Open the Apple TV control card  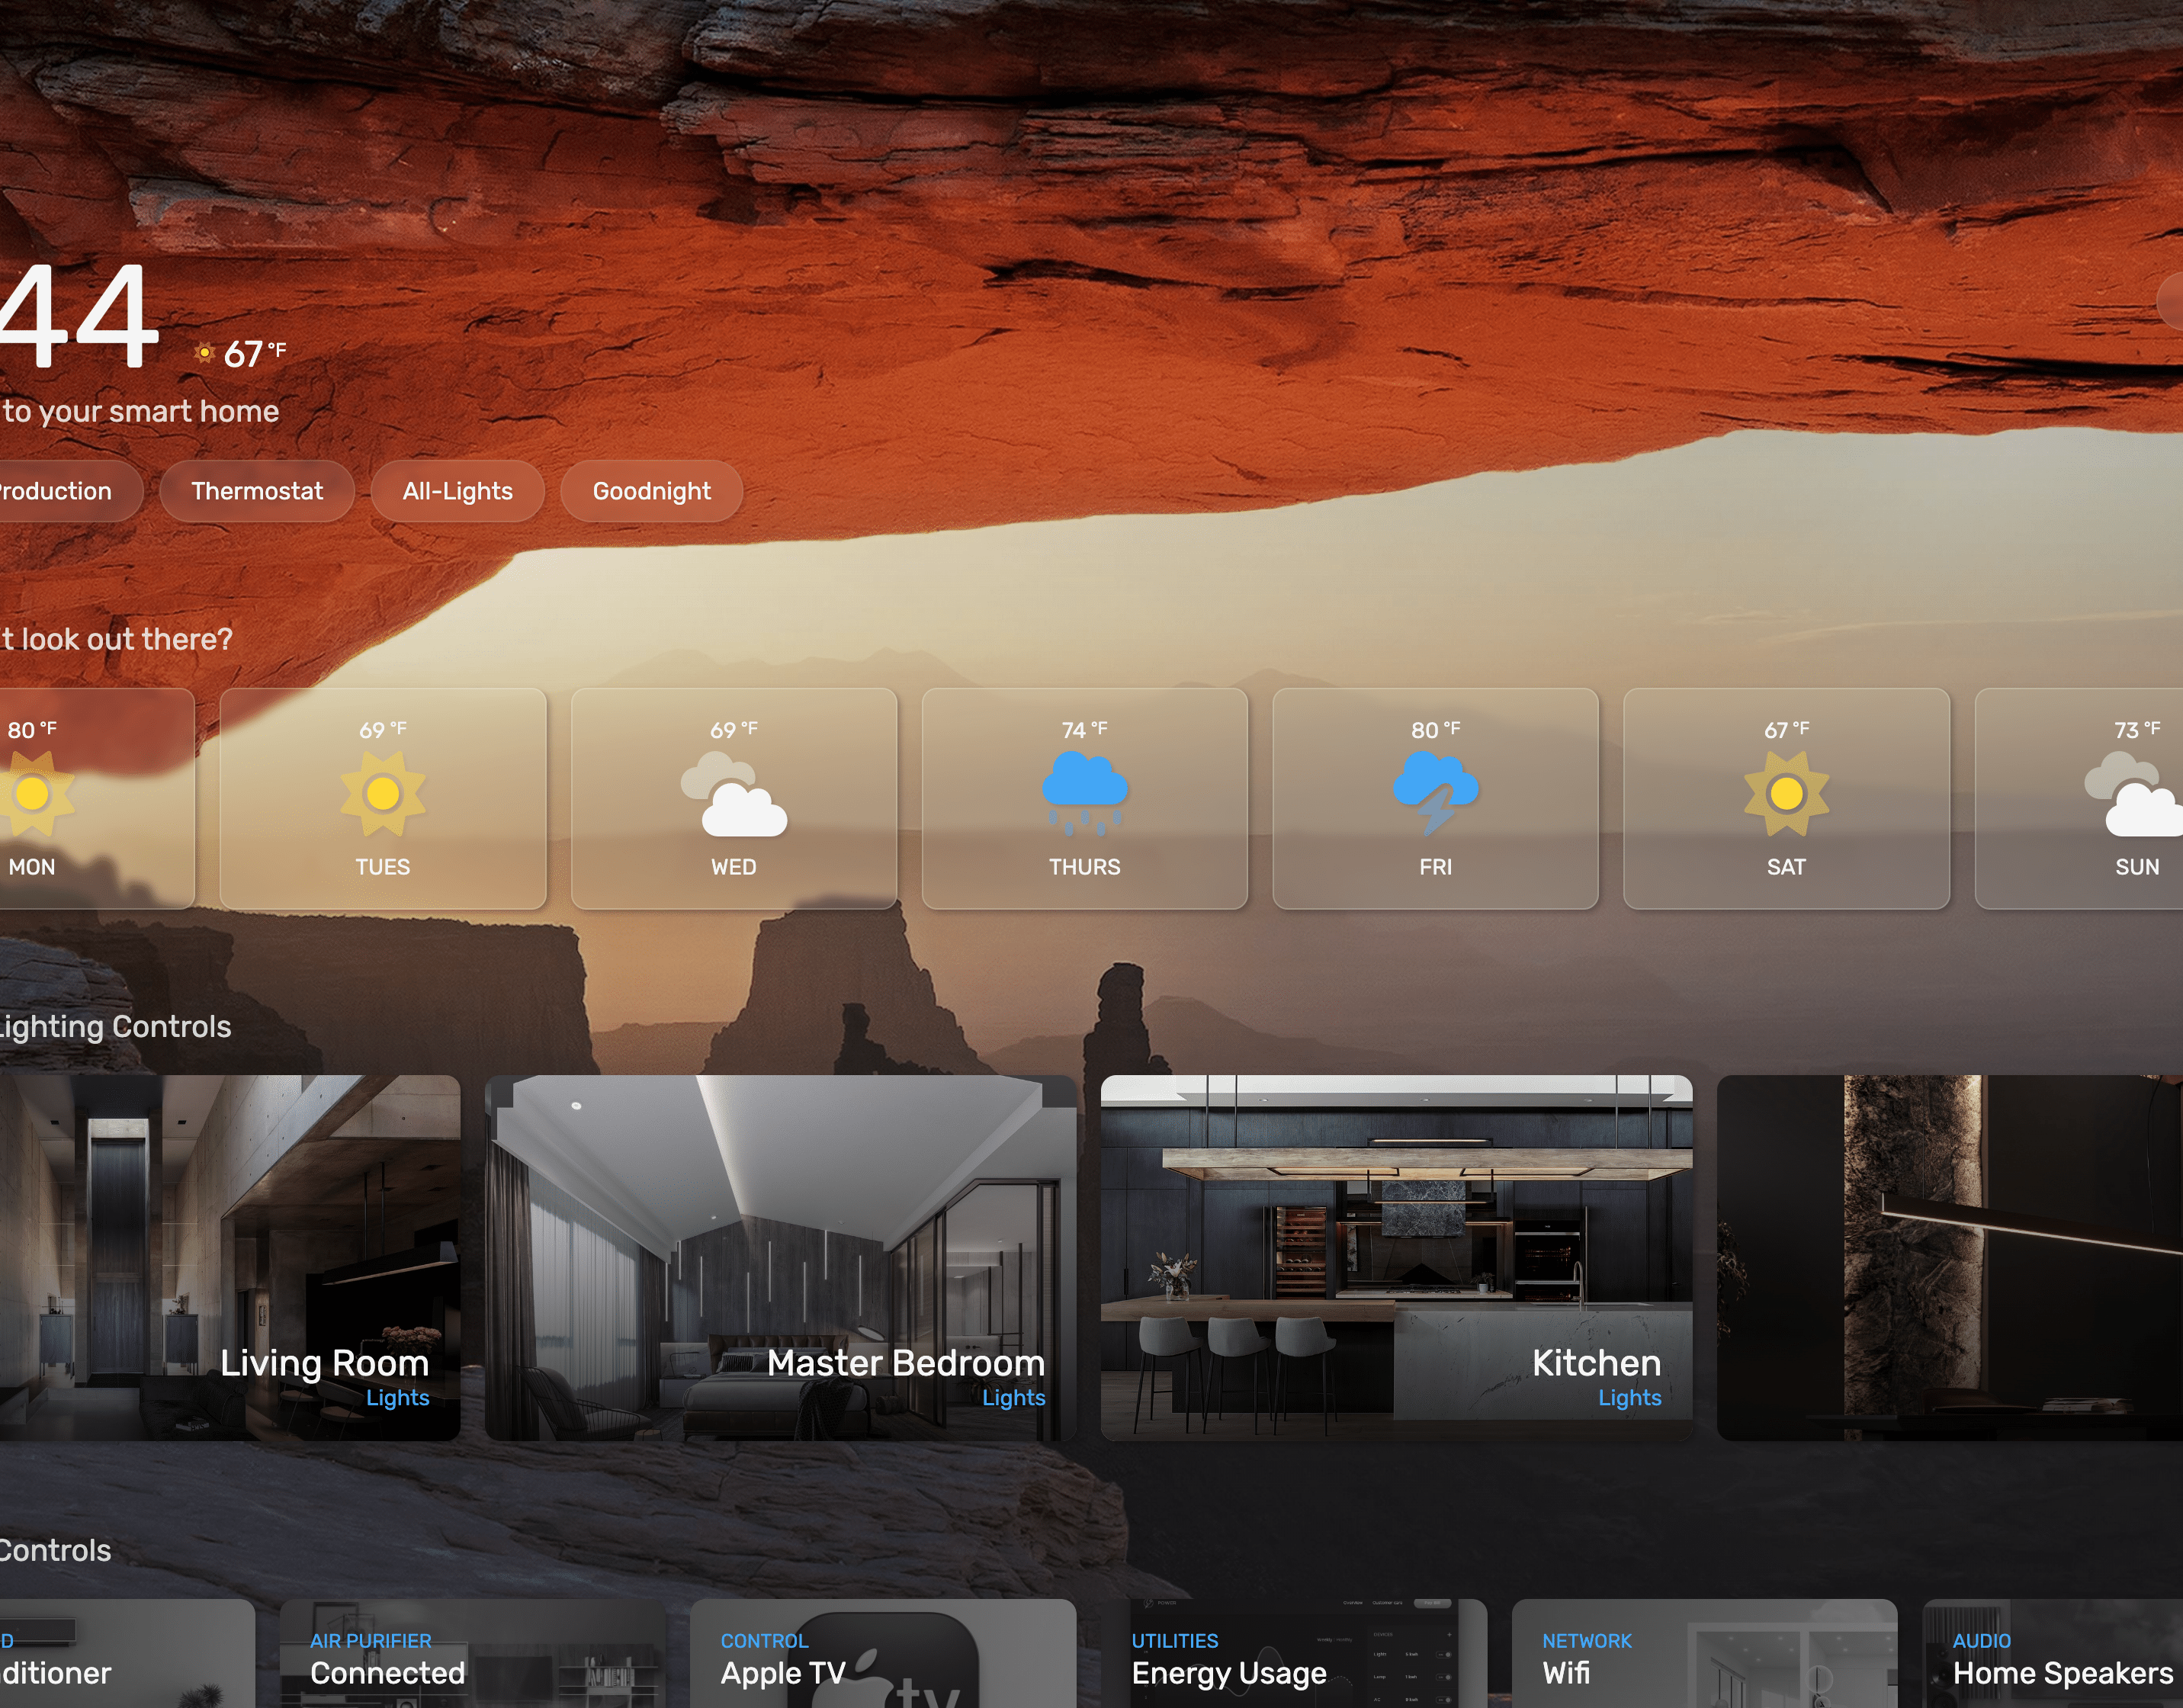(x=883, y=1654)
